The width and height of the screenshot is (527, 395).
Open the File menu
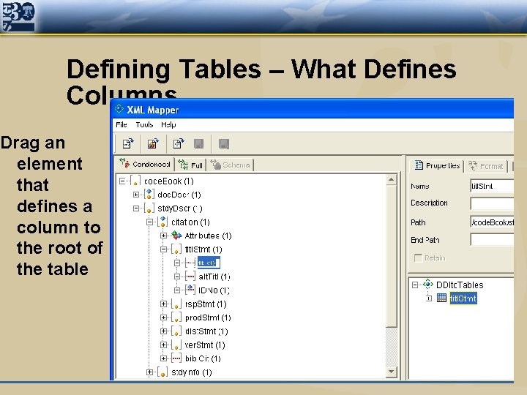point(122,124)
